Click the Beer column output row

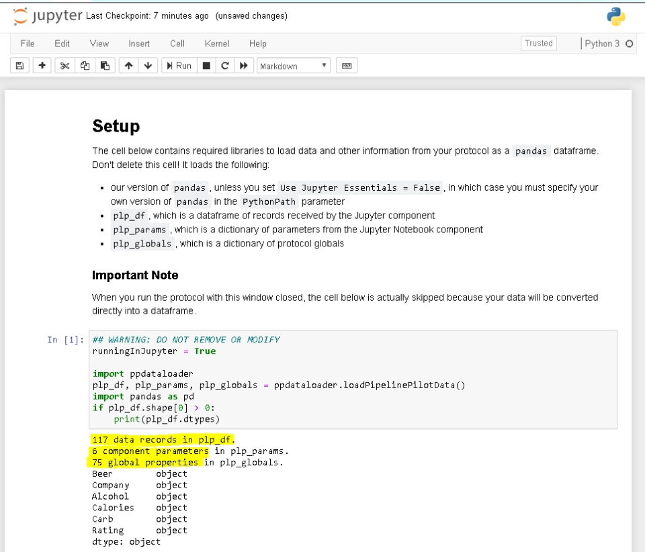click(x=140, y=473)
